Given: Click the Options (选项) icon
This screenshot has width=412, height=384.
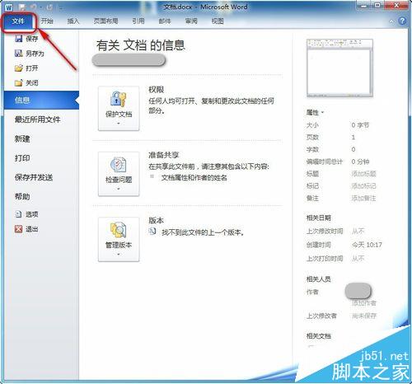Looking at the screenshot, I should tap(18, 214).
